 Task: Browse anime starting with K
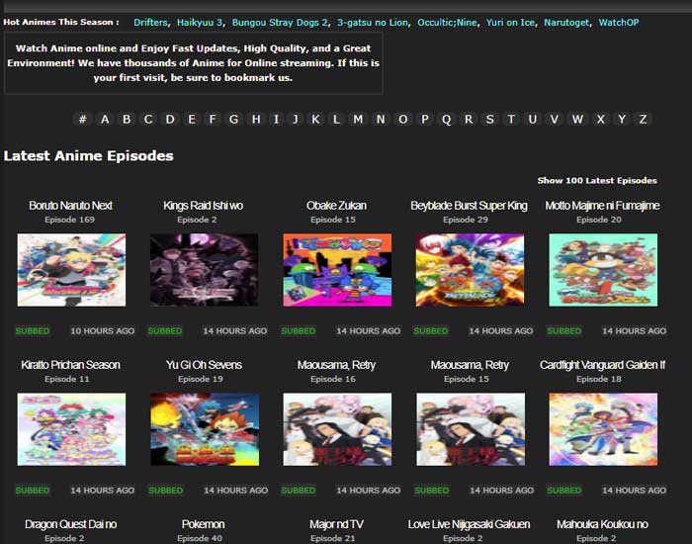tap(315, 119)
